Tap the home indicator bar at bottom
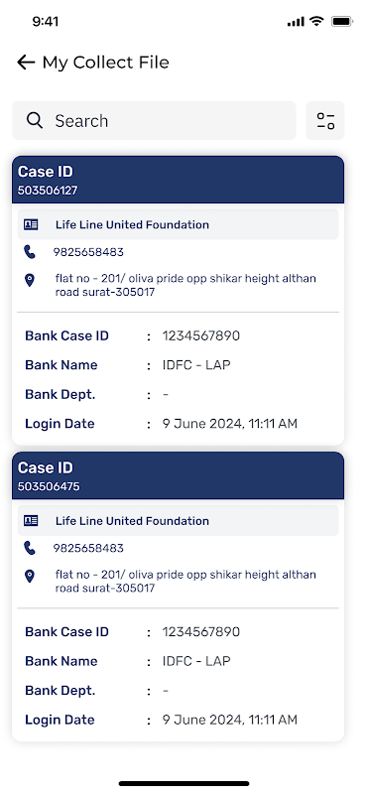 pos(183,783)
